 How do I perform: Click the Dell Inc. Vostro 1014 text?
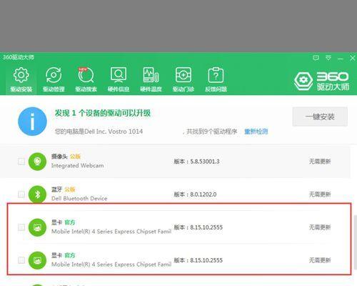114,132
